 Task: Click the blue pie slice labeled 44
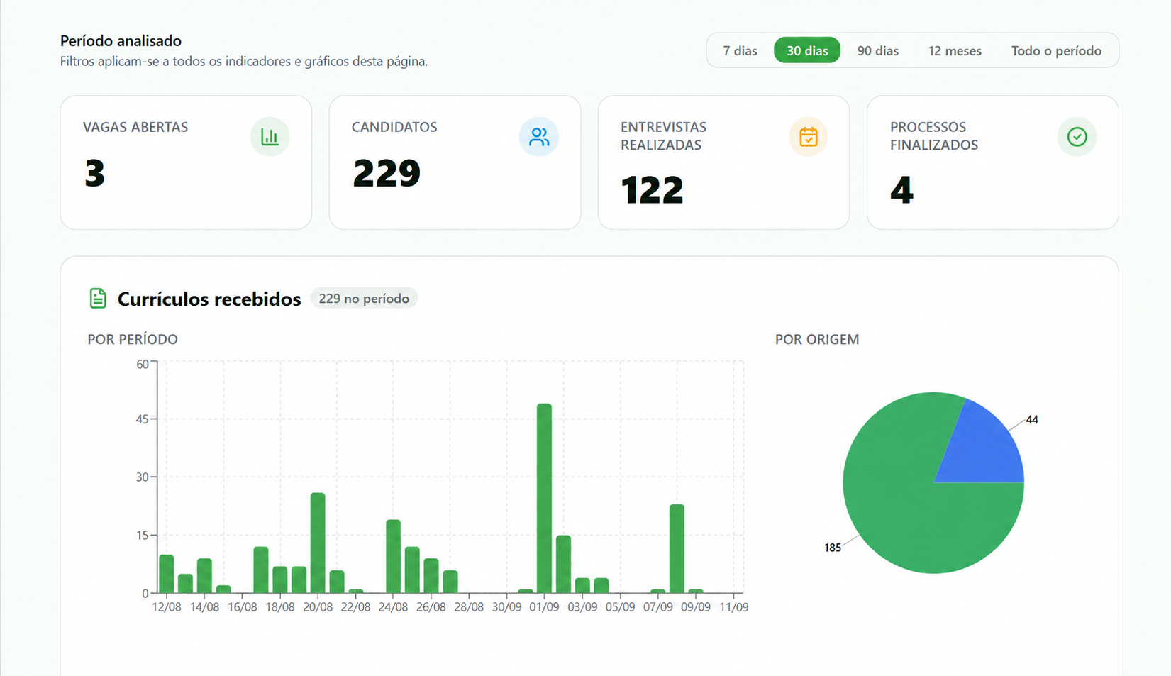986,449
